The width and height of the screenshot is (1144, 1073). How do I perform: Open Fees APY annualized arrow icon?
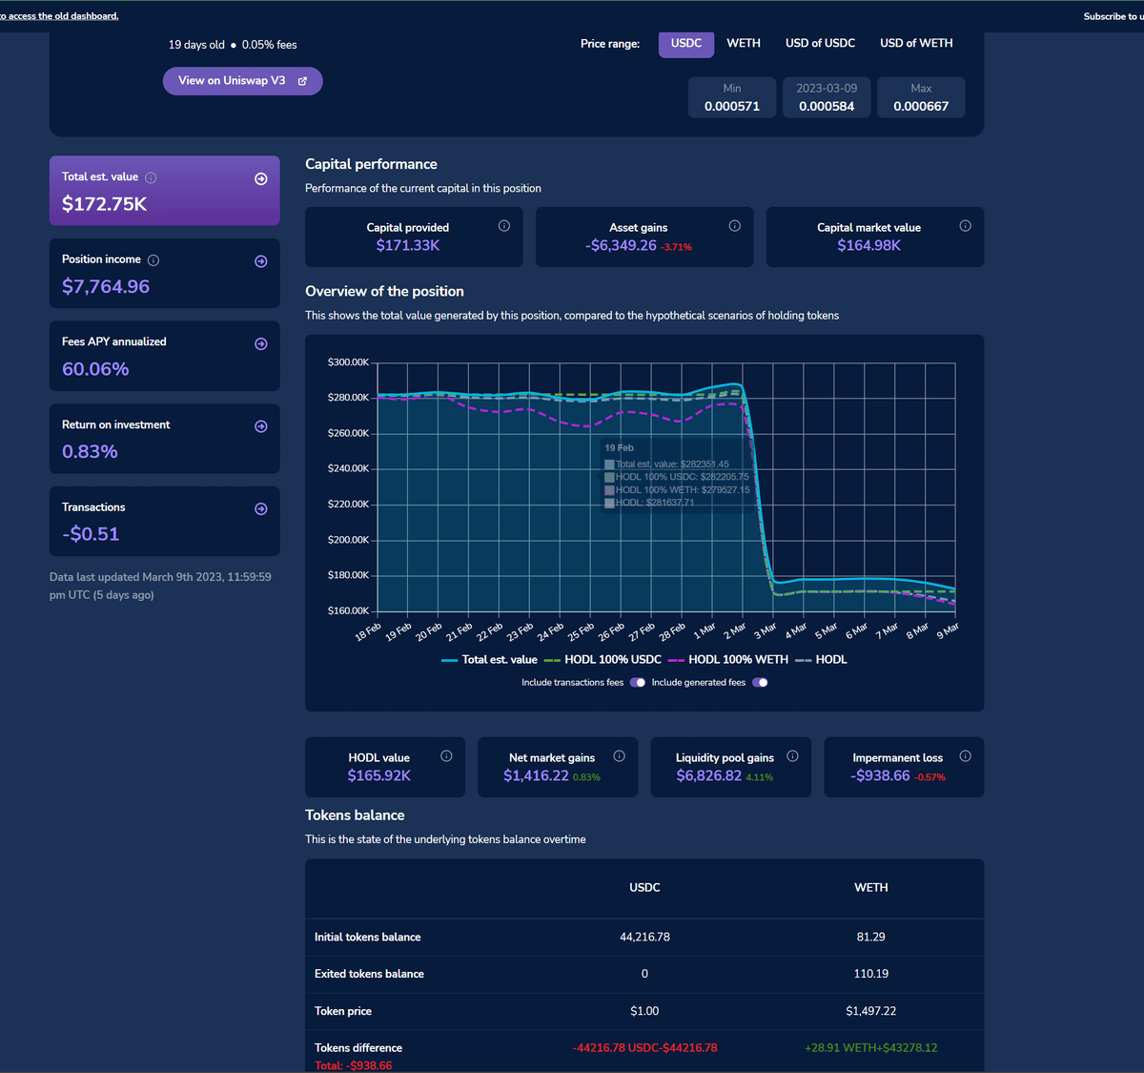pyautogui.click(x=261, y=343)
